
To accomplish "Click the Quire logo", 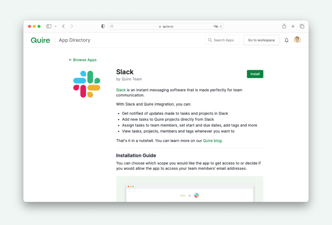I will pos(41,40).
